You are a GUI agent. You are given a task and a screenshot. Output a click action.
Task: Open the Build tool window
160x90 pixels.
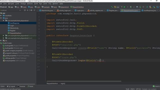click(30, 86)
